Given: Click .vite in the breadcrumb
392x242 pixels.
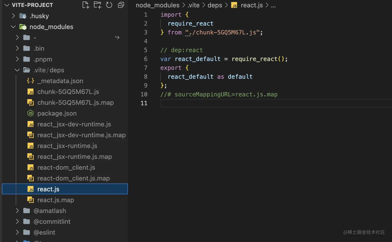Looking at the screenshot, I should (x=194, y=5).
